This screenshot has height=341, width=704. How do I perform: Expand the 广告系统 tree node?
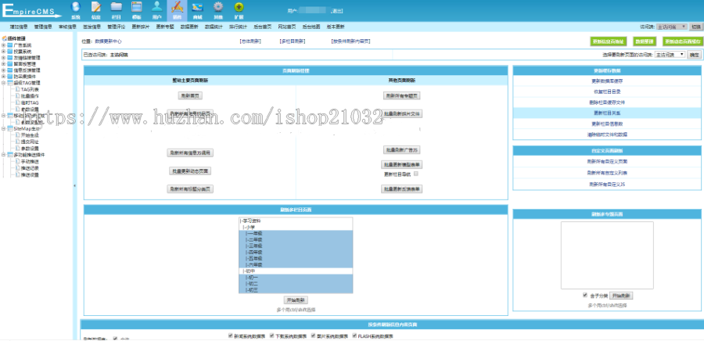[x=4, y=45]
